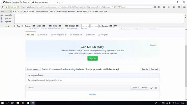The image size is (187, 105).
Task: Click the Firefox Search box
Action: click(x=135, y=7)
